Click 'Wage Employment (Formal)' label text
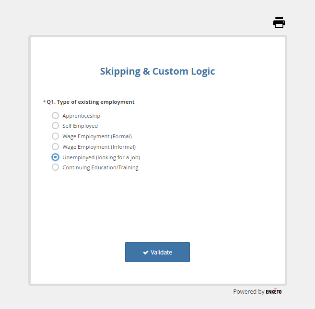 [x=97, y=136]
